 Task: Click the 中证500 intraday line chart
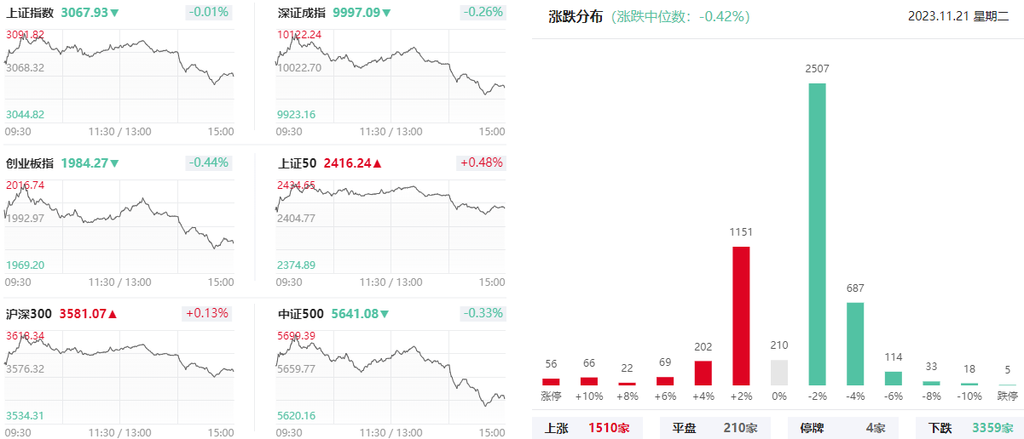[391, 372]
